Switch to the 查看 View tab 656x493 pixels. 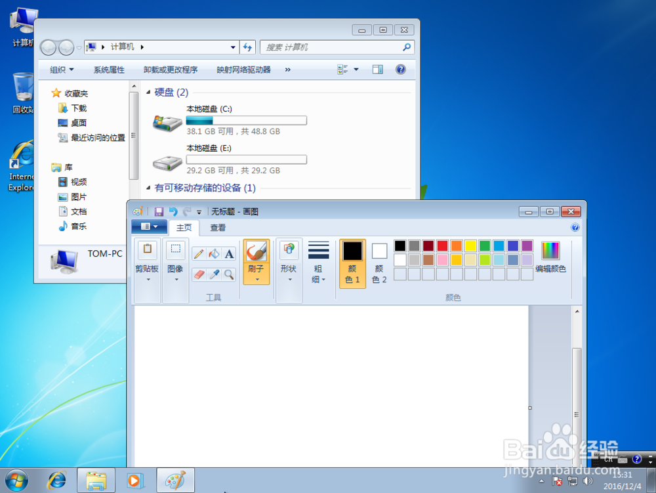coord(218,227)
